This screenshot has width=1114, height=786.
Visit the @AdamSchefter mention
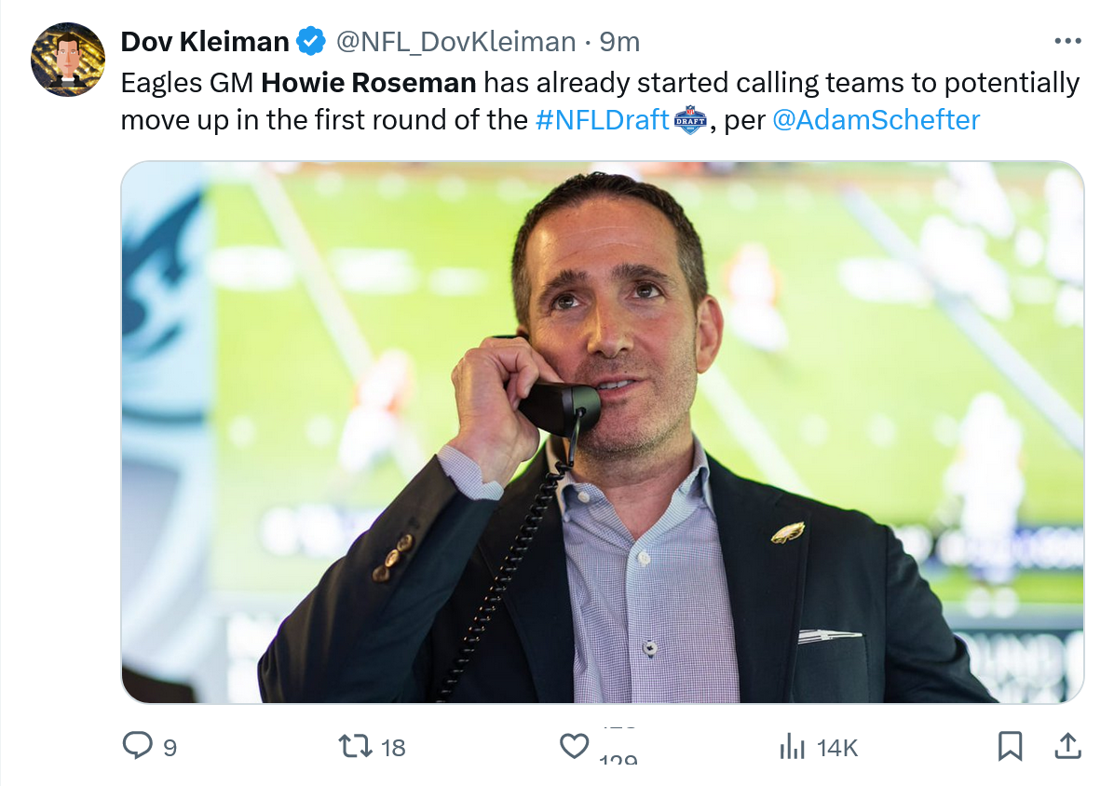point(876,120)
